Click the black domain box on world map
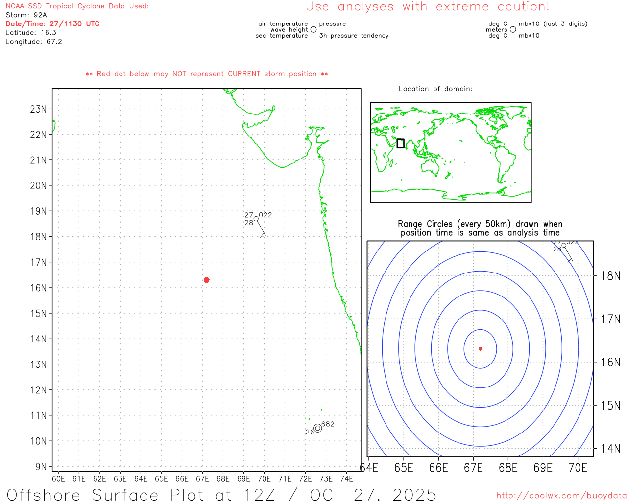 tap(401, 143)
